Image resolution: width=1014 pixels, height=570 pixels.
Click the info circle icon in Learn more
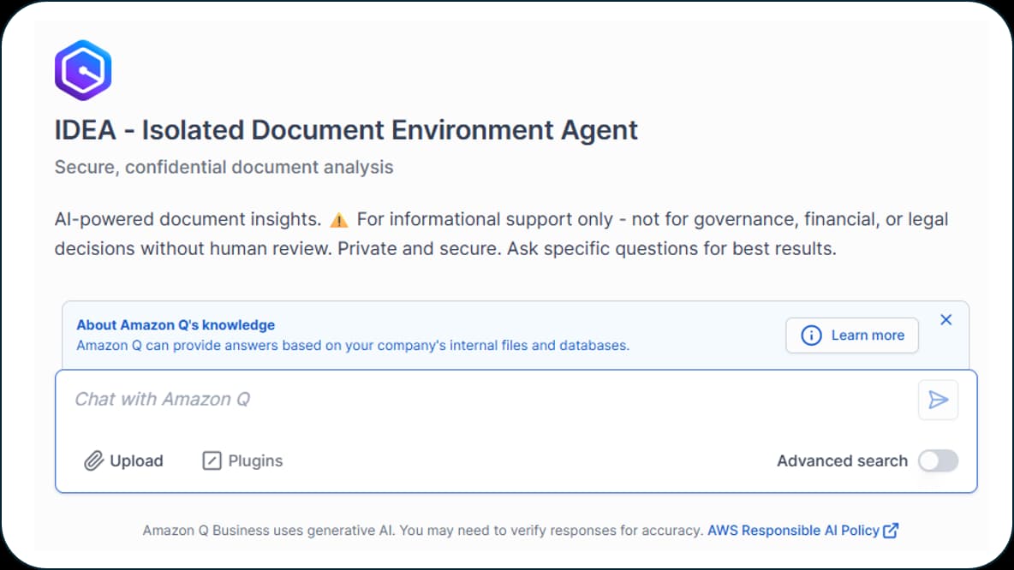click(x=811, y=335)
